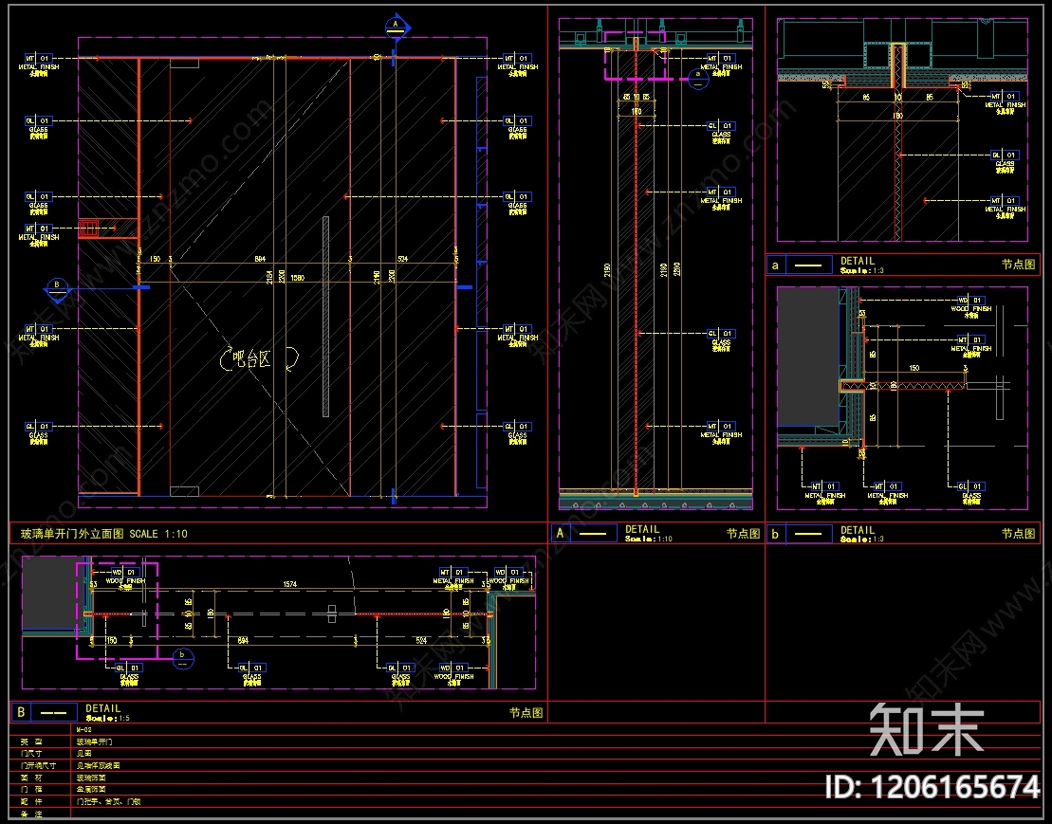1052x824 pixels.
Task: Pick the "GL 01" glass tag in detail b
Action: coord(970,486)
